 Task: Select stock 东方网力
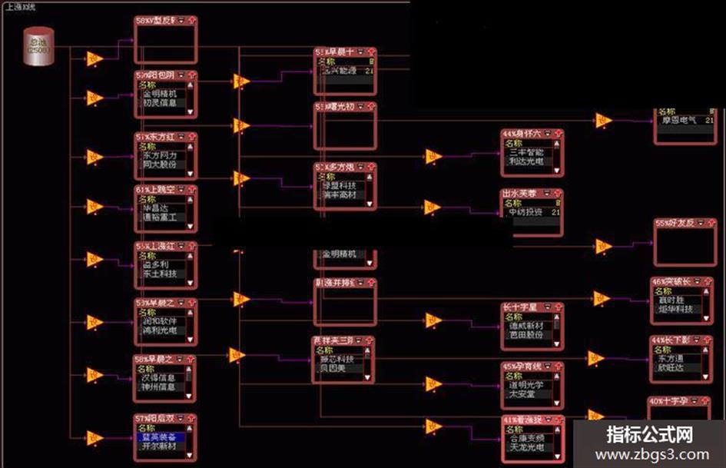click(160, 156)
